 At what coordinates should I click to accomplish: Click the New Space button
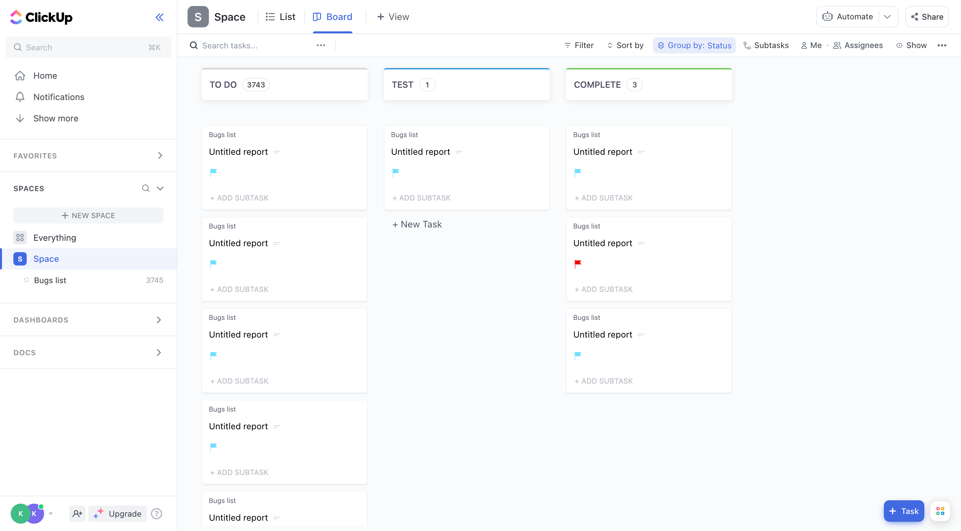[x=88, y=215]
